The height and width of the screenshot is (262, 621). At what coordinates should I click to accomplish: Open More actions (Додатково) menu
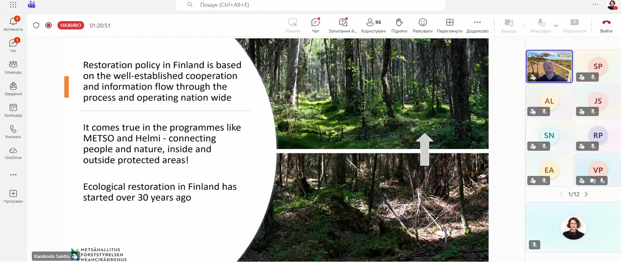[x=477, y=25]
